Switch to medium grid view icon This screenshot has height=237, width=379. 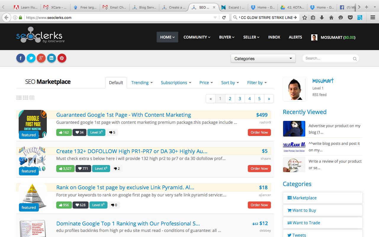tap(25, 98)
